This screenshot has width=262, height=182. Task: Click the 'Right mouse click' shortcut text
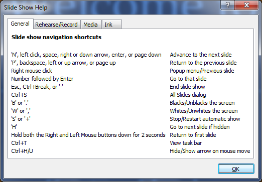[x=32, y=71]
